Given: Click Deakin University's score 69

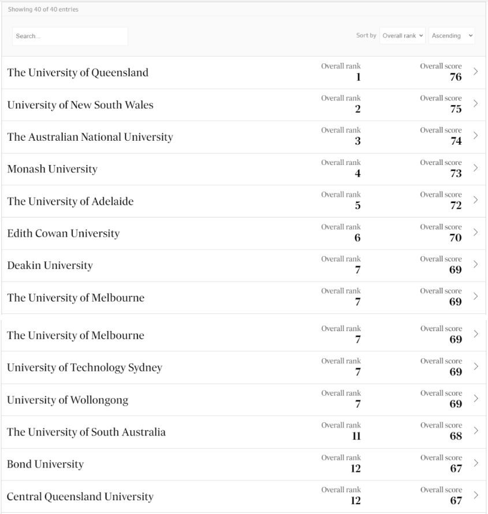Looking at the screenshot, I should click(456, 270).
